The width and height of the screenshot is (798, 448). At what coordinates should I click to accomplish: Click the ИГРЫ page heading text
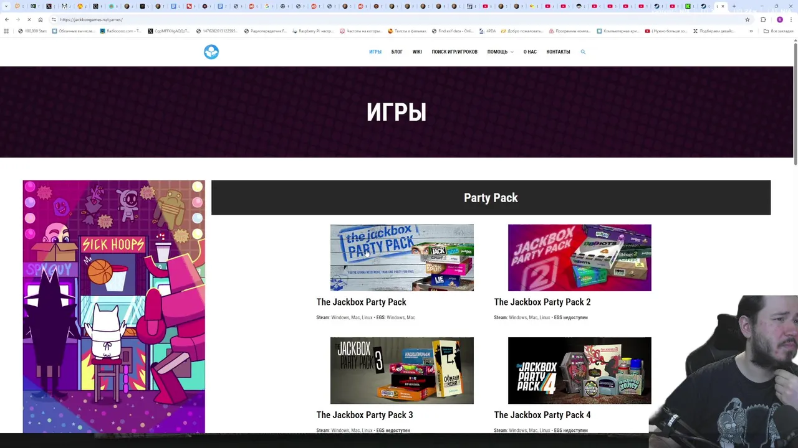(x=397, y=112)
